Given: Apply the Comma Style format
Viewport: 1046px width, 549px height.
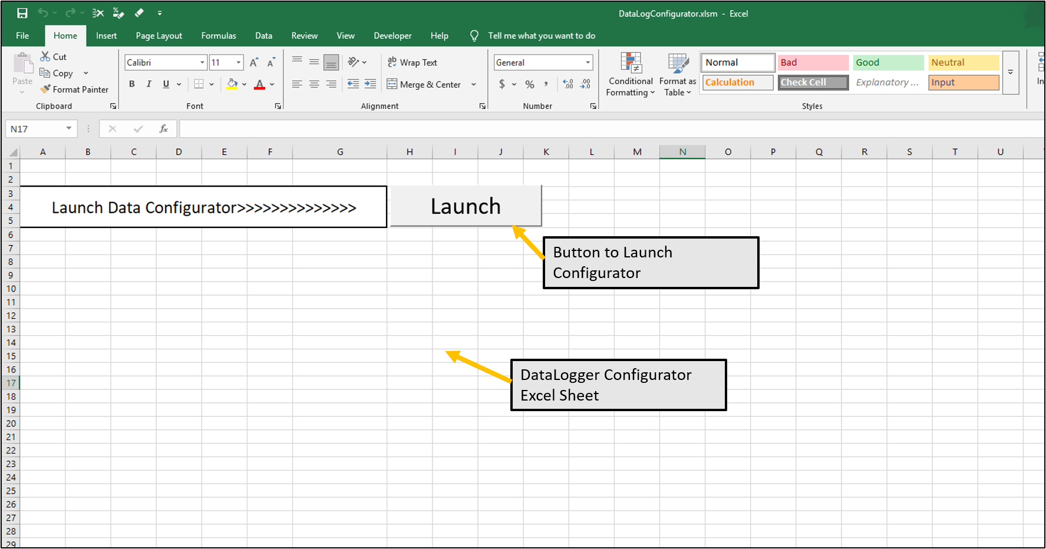Looking at the screenshot, I should tap(546, 84).
